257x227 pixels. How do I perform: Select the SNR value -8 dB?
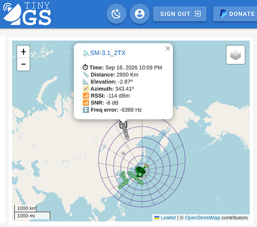(112, 103)
